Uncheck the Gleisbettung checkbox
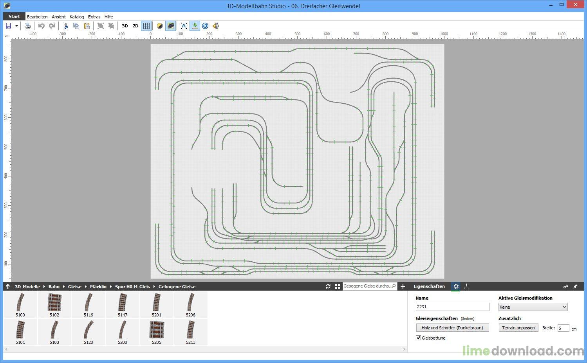The width and height of the screenshot is (587, 363). [419, 338]
